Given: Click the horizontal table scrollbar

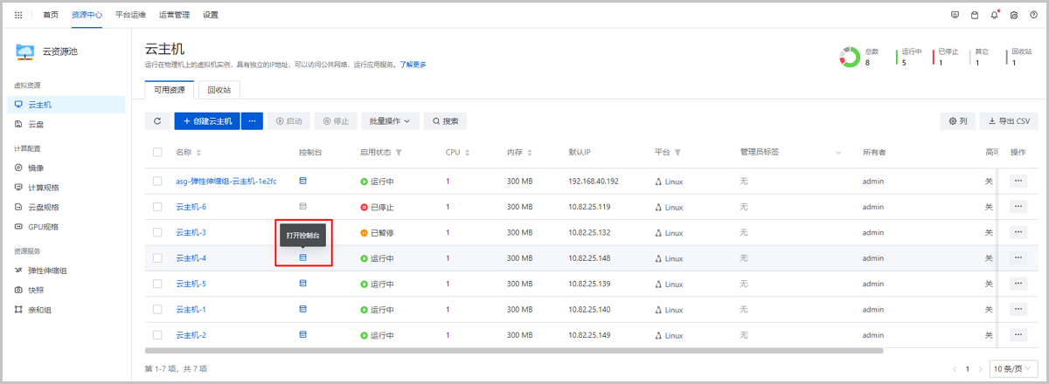Looking at the screenshot, I should click(524, 351).
